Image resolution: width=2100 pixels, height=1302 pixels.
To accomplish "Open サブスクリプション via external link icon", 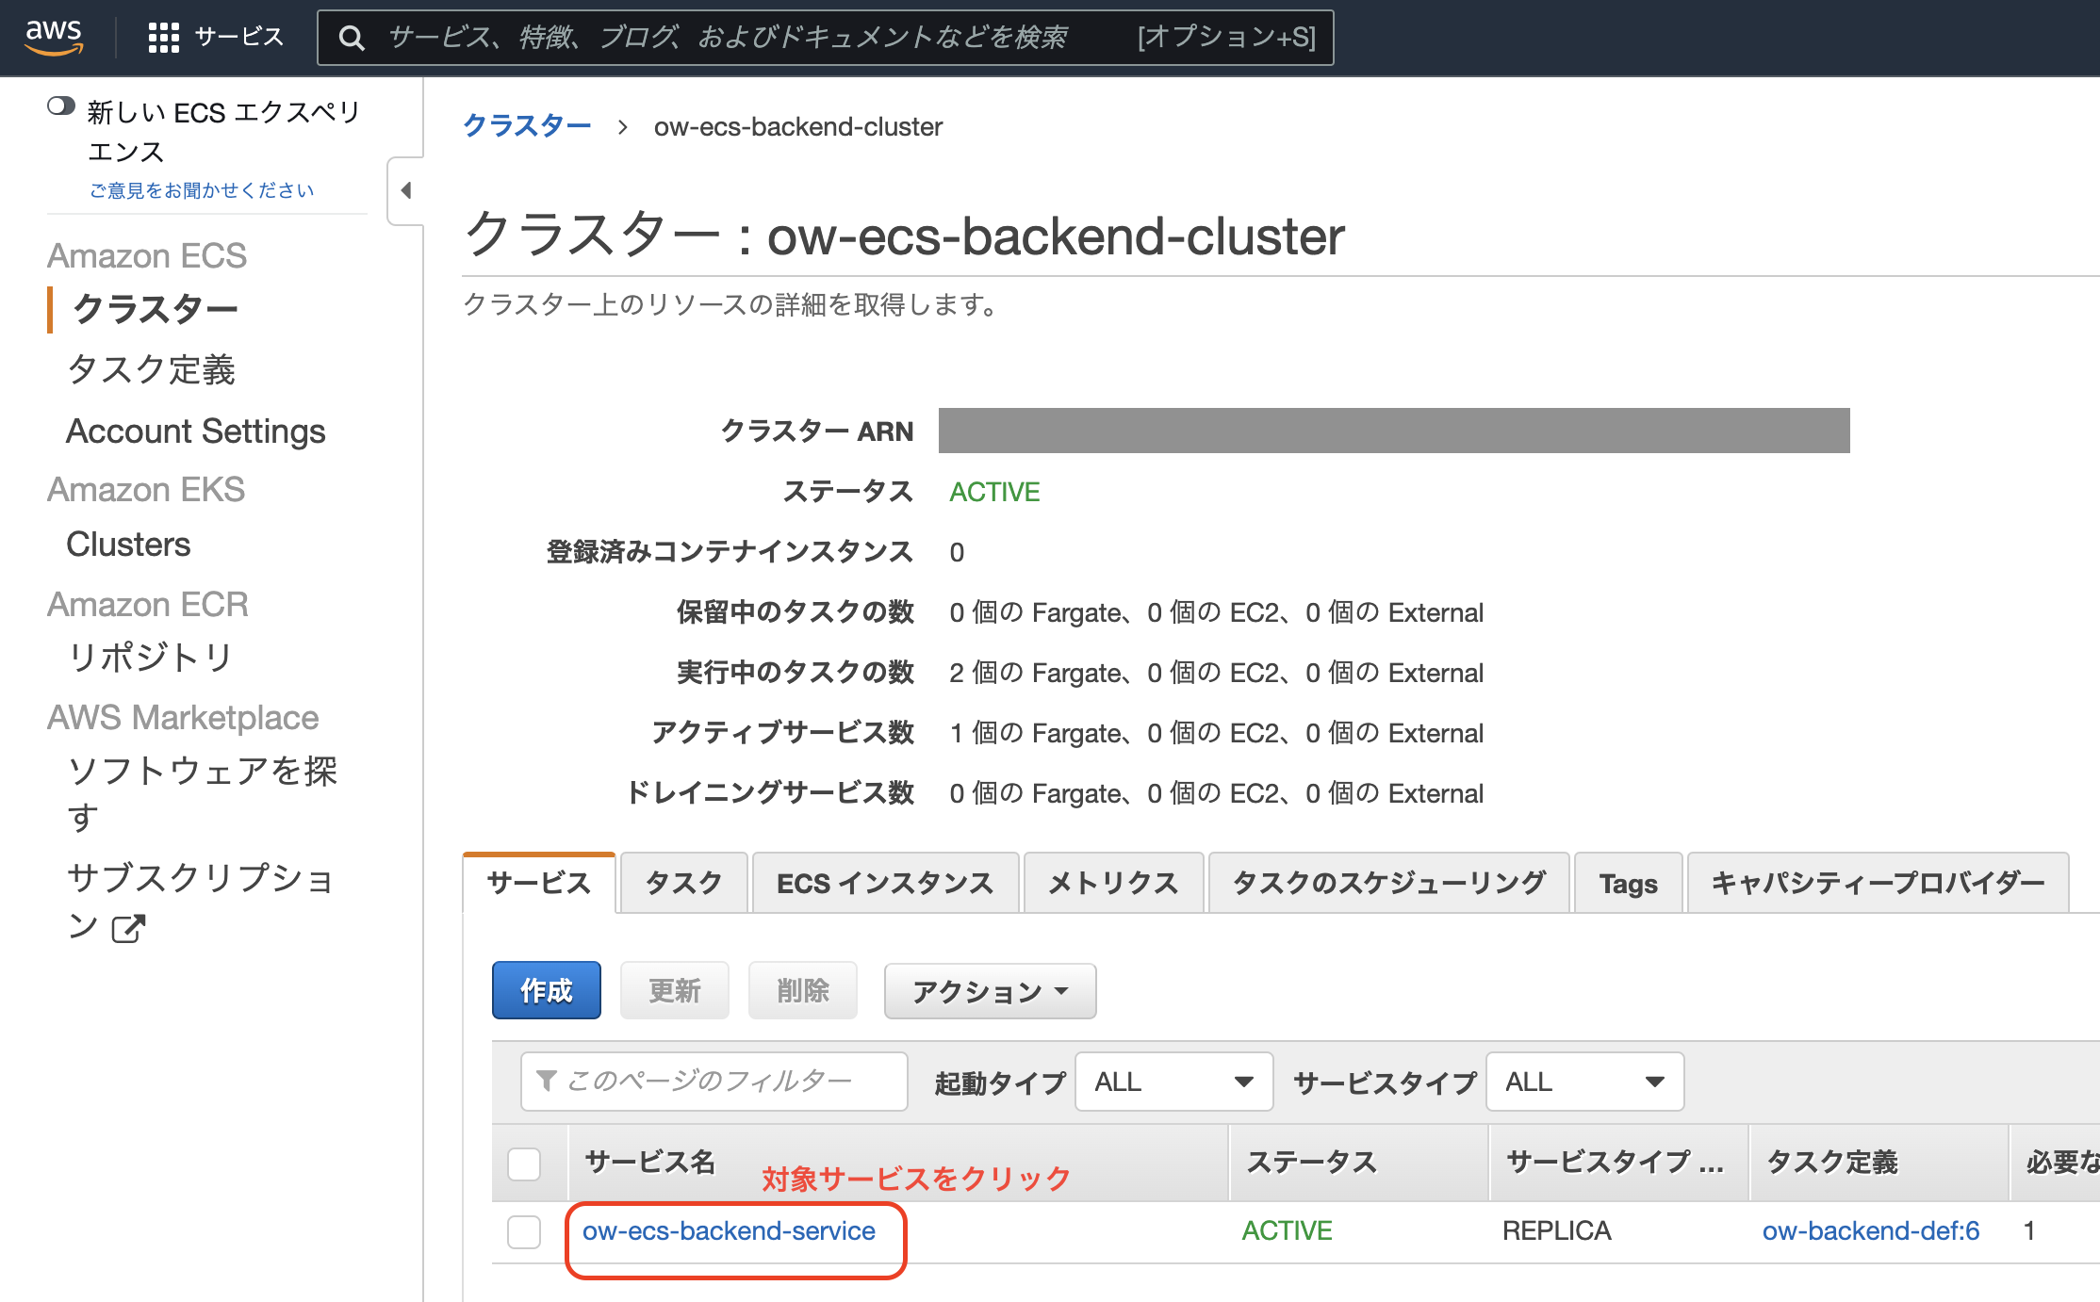I will [127, 928].
